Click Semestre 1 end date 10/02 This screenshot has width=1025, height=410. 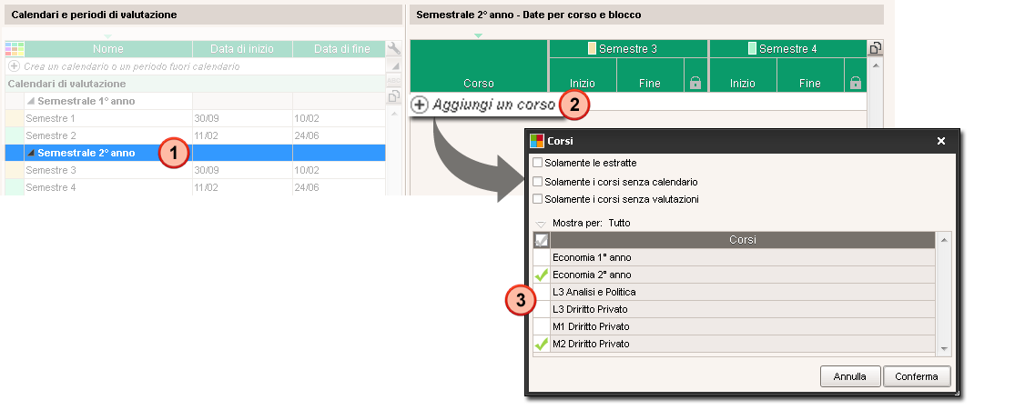click(307, 118)
